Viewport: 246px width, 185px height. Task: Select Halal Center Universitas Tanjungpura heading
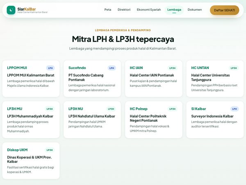210,77
